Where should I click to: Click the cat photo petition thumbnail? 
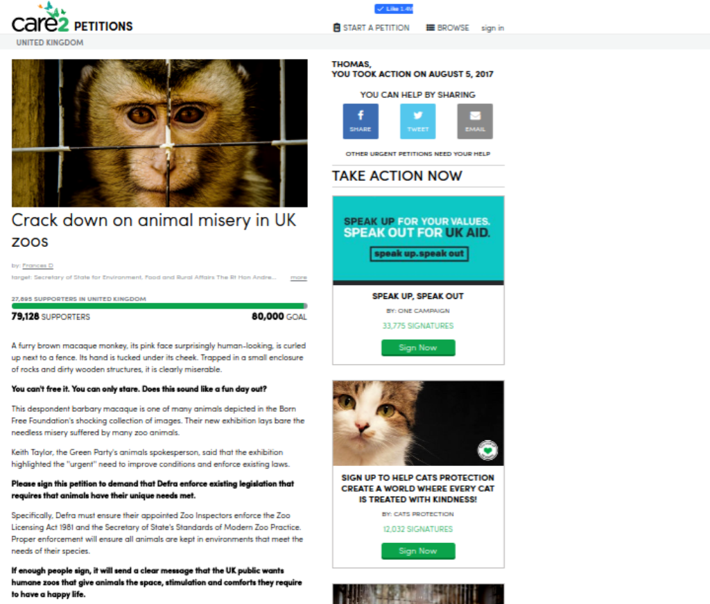pyautogui.click(x=418, y=423)
